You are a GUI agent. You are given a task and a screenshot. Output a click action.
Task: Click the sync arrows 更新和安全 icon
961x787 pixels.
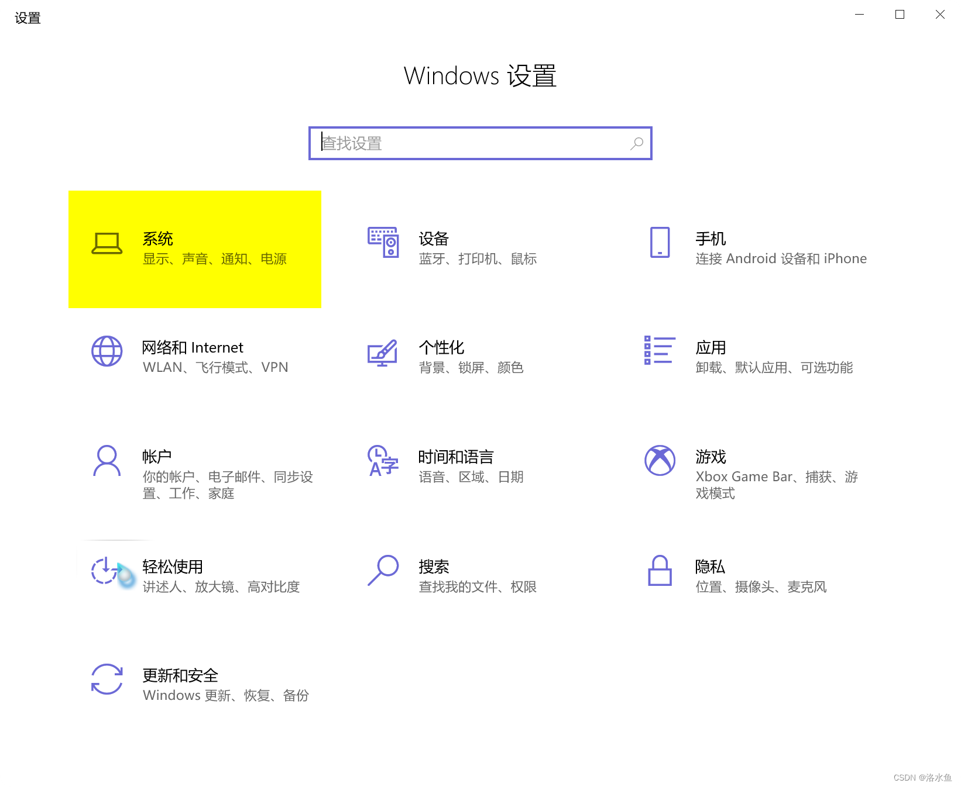point(107,679)
